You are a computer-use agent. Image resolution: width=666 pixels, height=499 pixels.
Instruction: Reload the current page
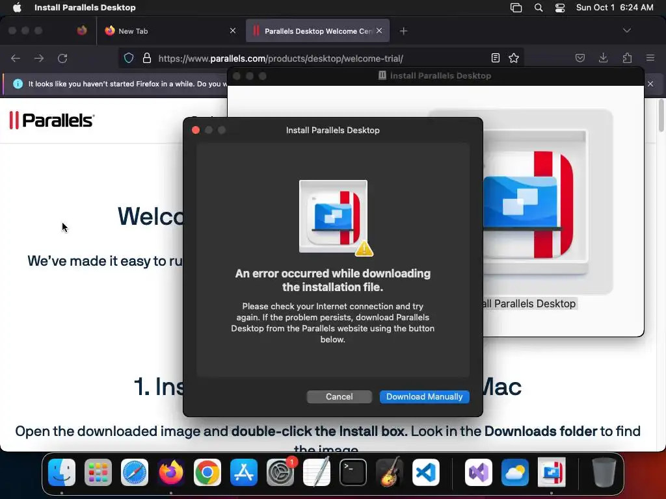click(62, 58)
